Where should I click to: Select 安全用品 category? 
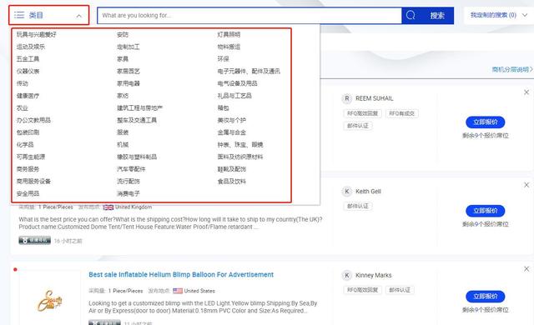click(28, 193)
